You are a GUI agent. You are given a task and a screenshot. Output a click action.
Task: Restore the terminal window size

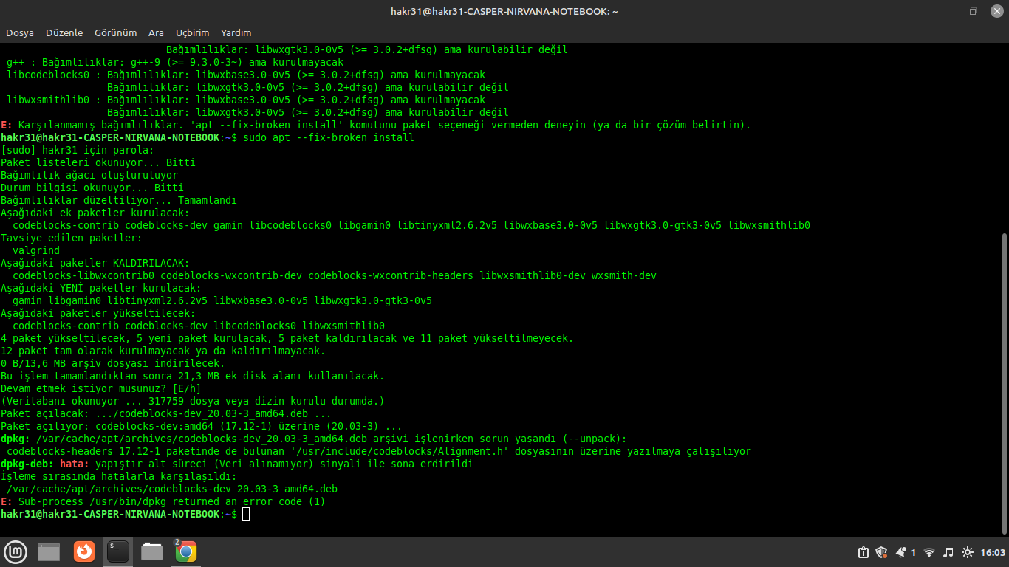pos(973,11)
